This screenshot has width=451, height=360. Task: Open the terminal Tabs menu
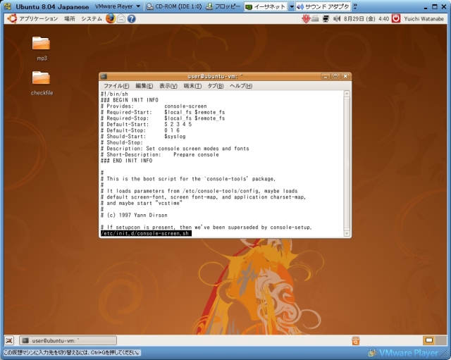[x=216, y=86]
